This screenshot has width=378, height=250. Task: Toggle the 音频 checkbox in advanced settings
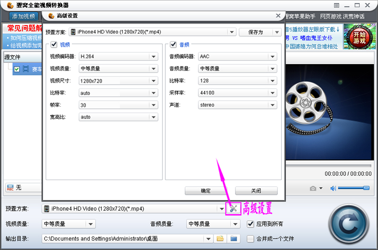click(173, 44)
